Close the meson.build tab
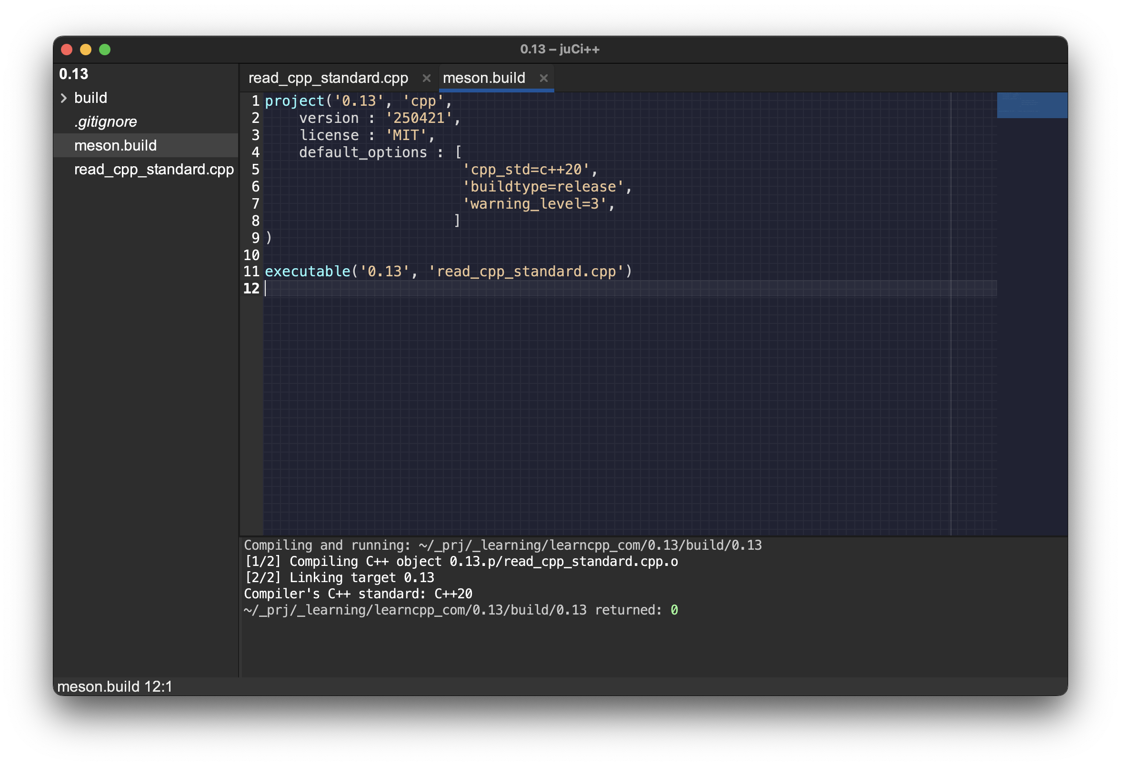 (544, 78)
